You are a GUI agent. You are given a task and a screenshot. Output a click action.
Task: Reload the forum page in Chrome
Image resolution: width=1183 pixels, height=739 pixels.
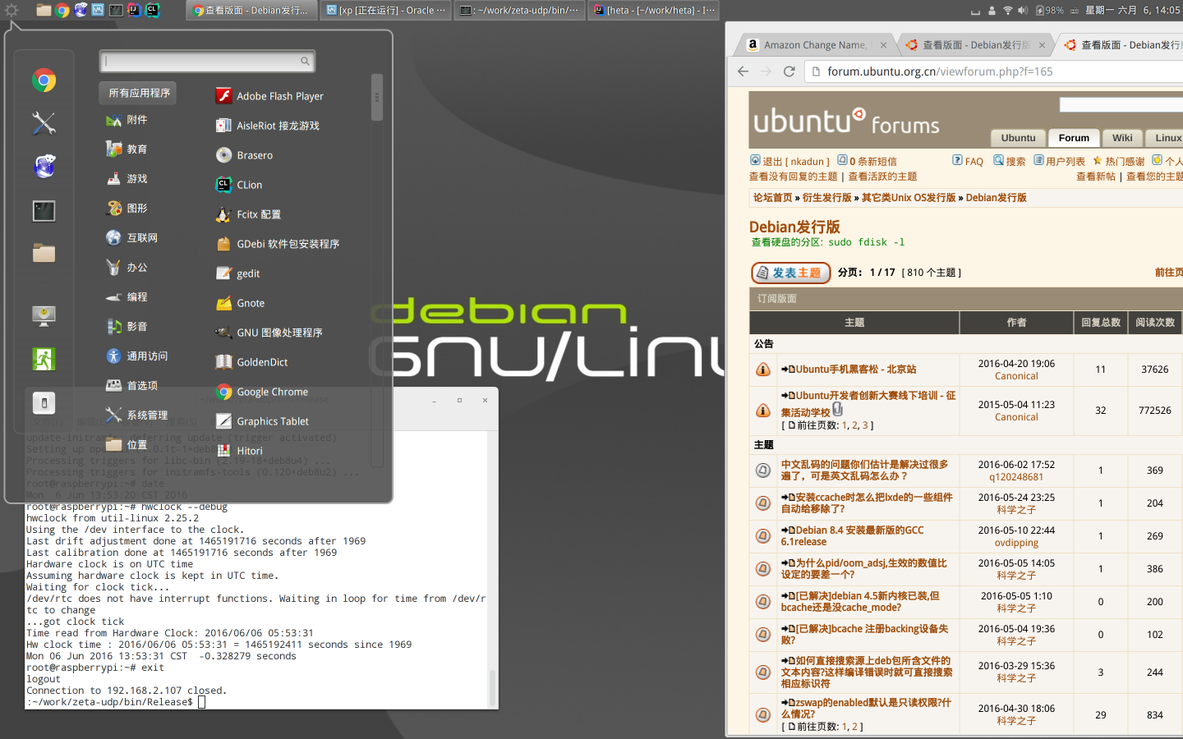pos(789,71)
